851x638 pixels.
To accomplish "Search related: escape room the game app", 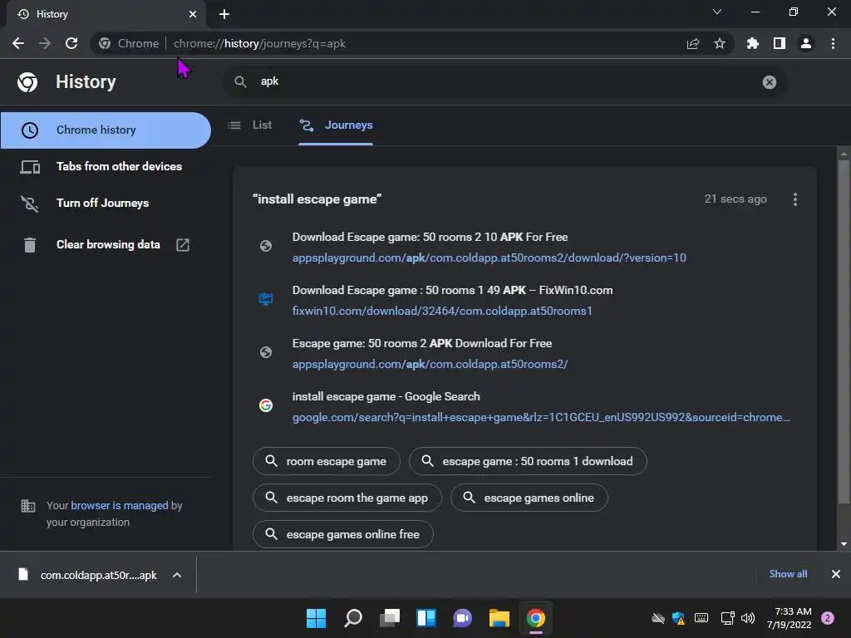I will click(347, 498).
